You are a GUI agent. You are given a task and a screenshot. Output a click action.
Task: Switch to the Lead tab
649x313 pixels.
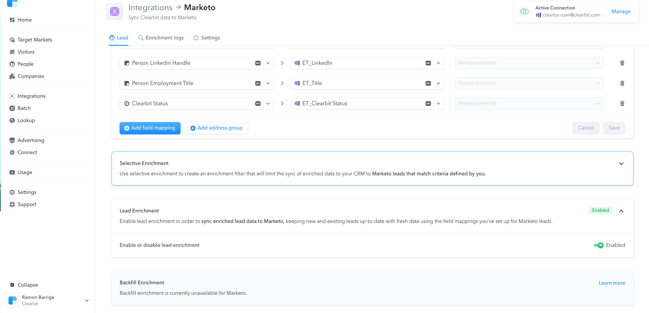pos(119,38)
